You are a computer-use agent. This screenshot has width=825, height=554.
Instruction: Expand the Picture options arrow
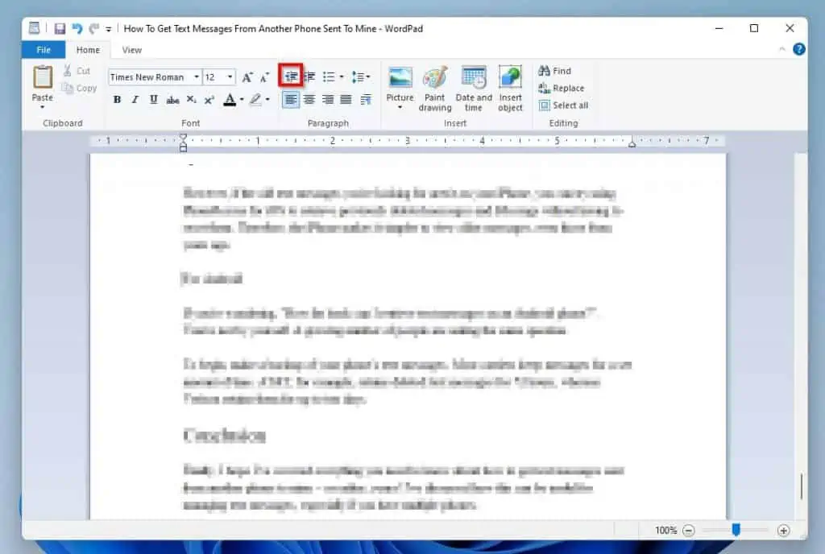[400, 108]
